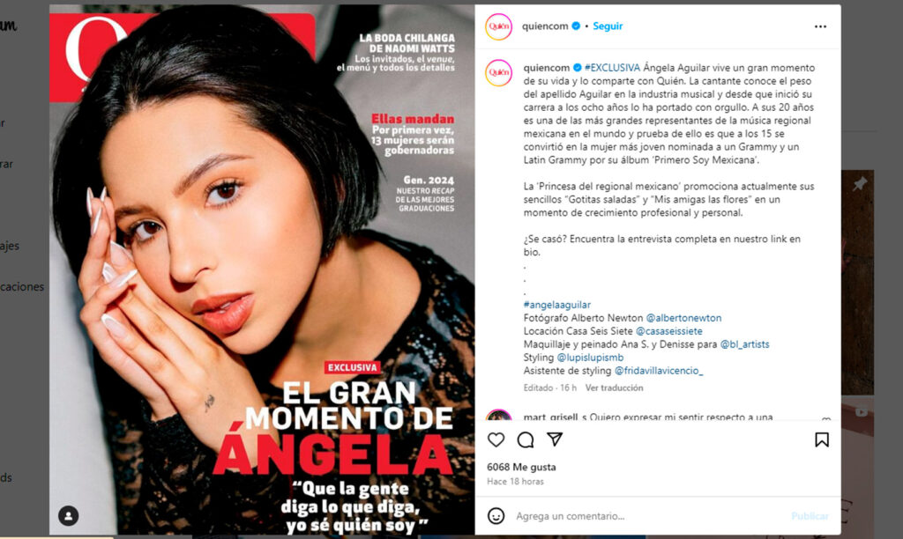Visit @lupislupismb profile
The image size is (903, 539).
(x=590, y=358)
